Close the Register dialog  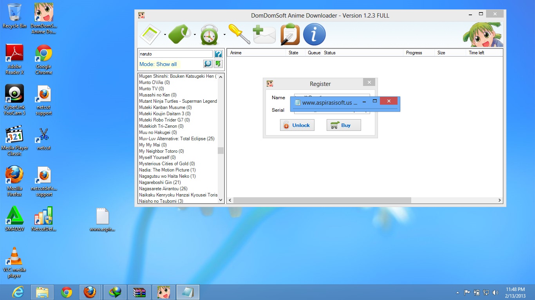pos(369,82)
